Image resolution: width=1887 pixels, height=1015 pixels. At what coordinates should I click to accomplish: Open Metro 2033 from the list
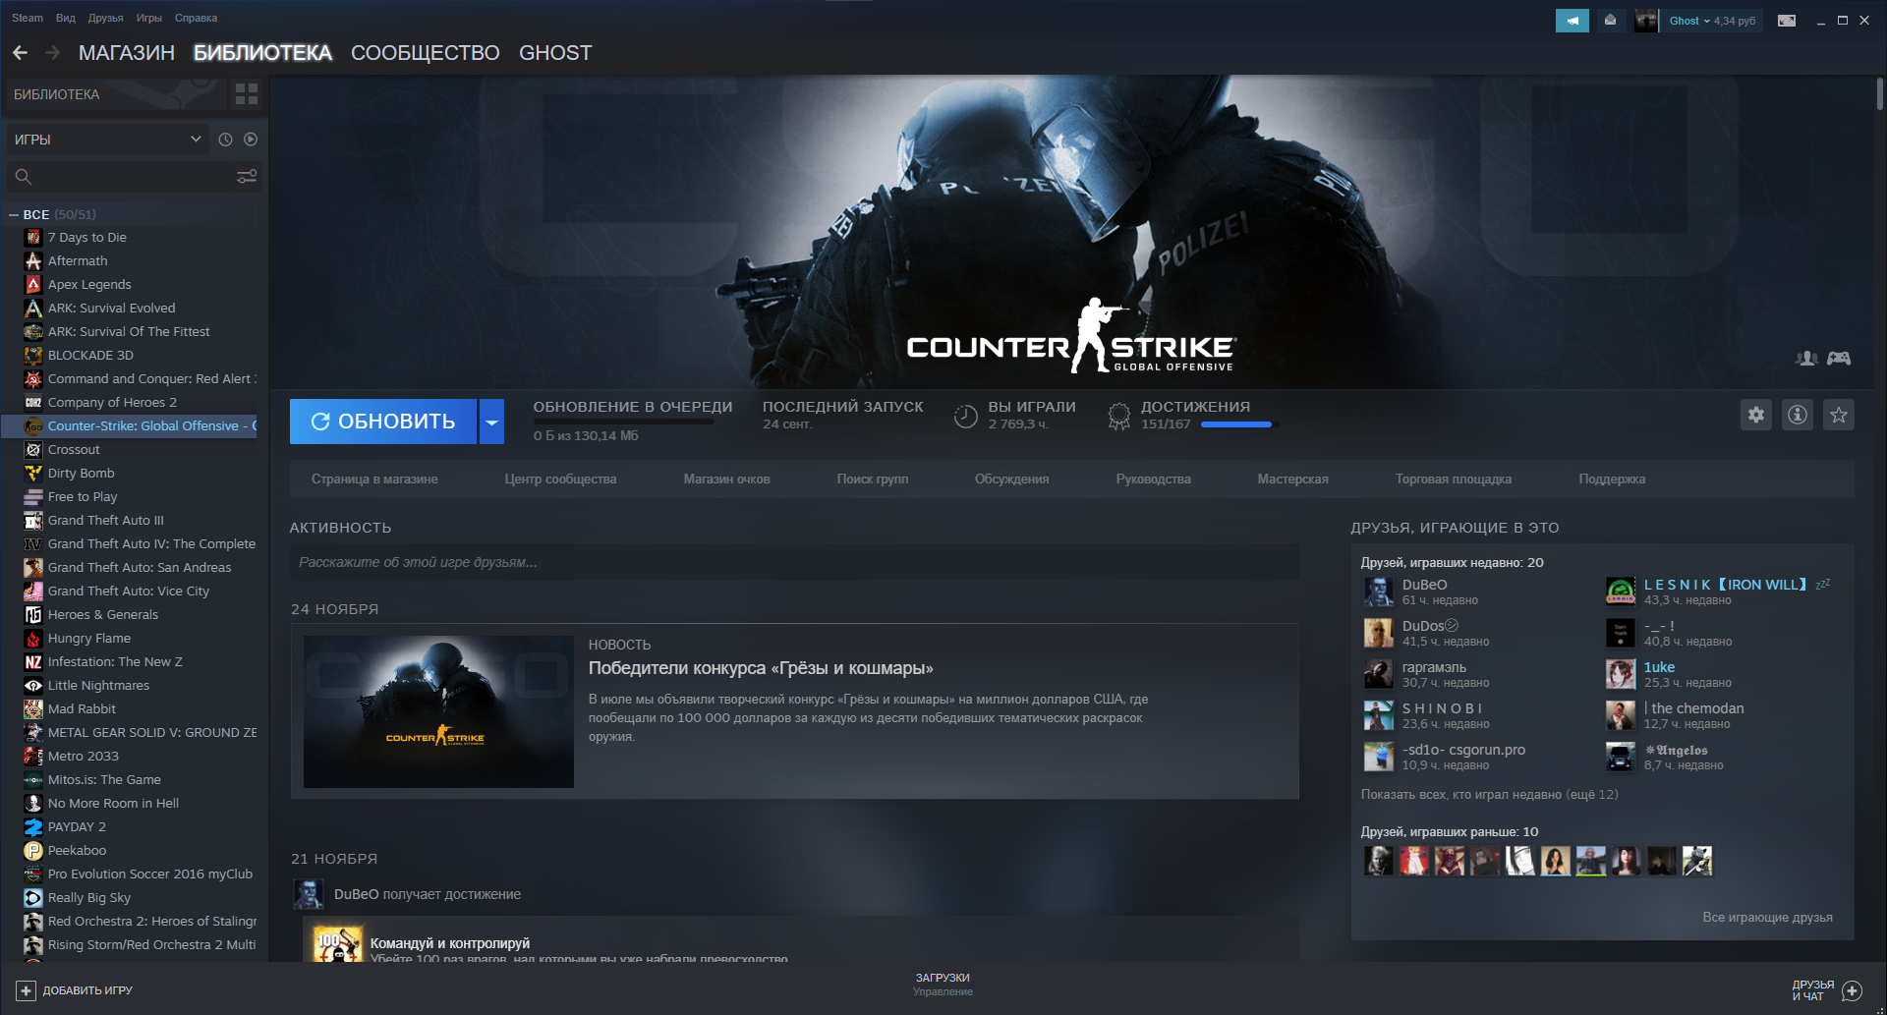click(x=83, y=756)
